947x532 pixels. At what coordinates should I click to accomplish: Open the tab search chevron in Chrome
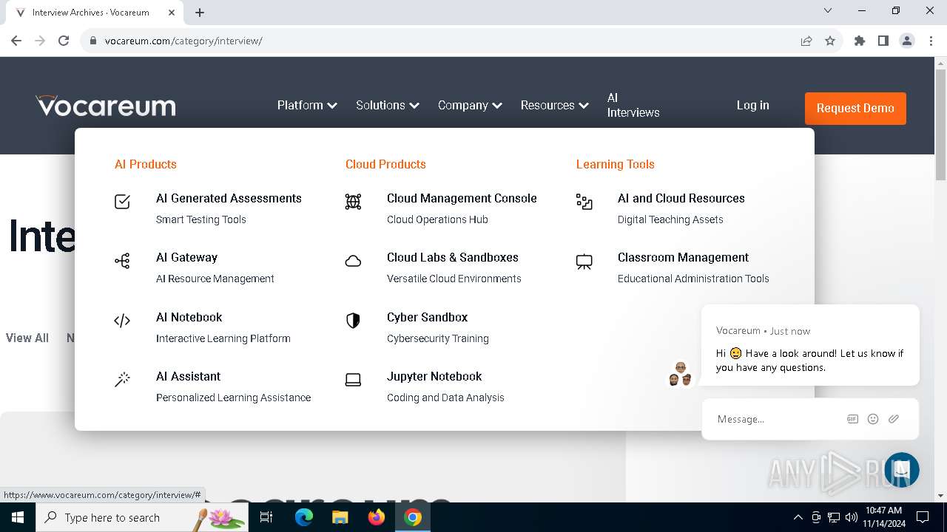tap(828, 11)
